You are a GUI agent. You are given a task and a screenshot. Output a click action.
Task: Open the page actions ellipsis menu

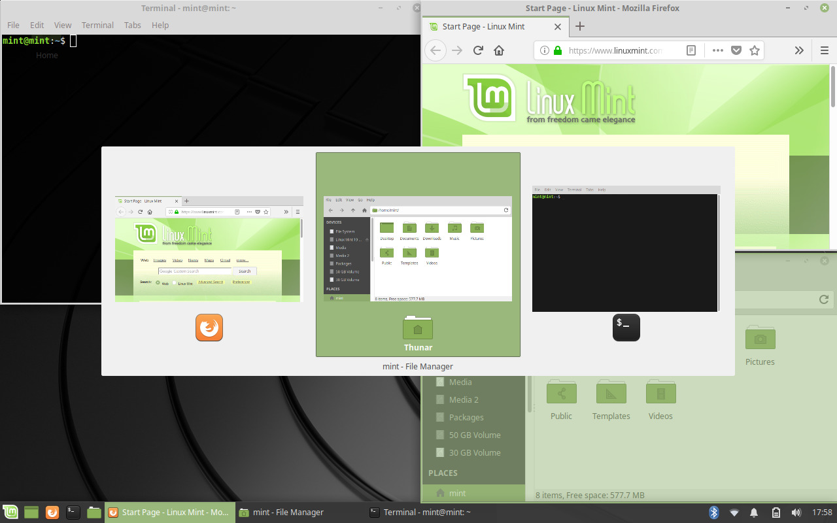(x=717, y=50)
